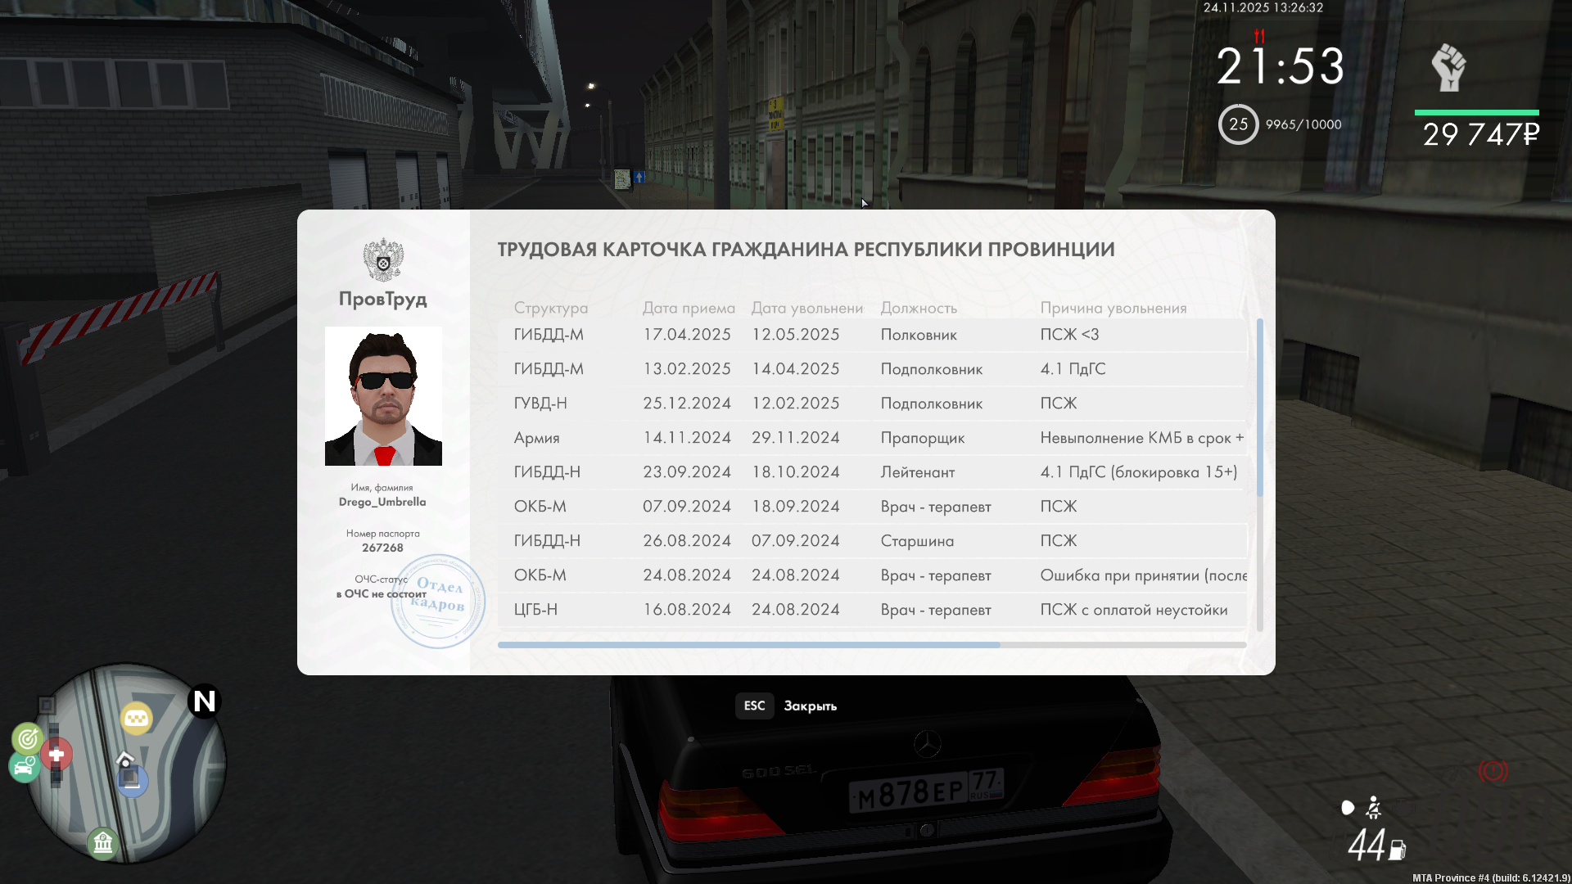The height and width of the screenshot is (884, 1572).
Task: Click the raised fist icon near balance
Action: point(1448,68)
